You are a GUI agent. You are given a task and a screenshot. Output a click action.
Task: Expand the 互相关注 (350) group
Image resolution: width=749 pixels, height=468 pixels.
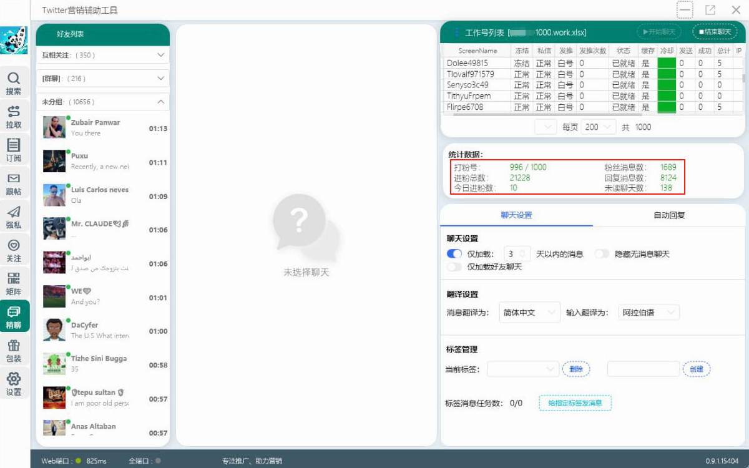pos(103,55)
